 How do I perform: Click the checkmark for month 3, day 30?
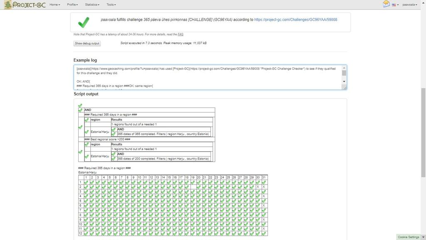258,192
